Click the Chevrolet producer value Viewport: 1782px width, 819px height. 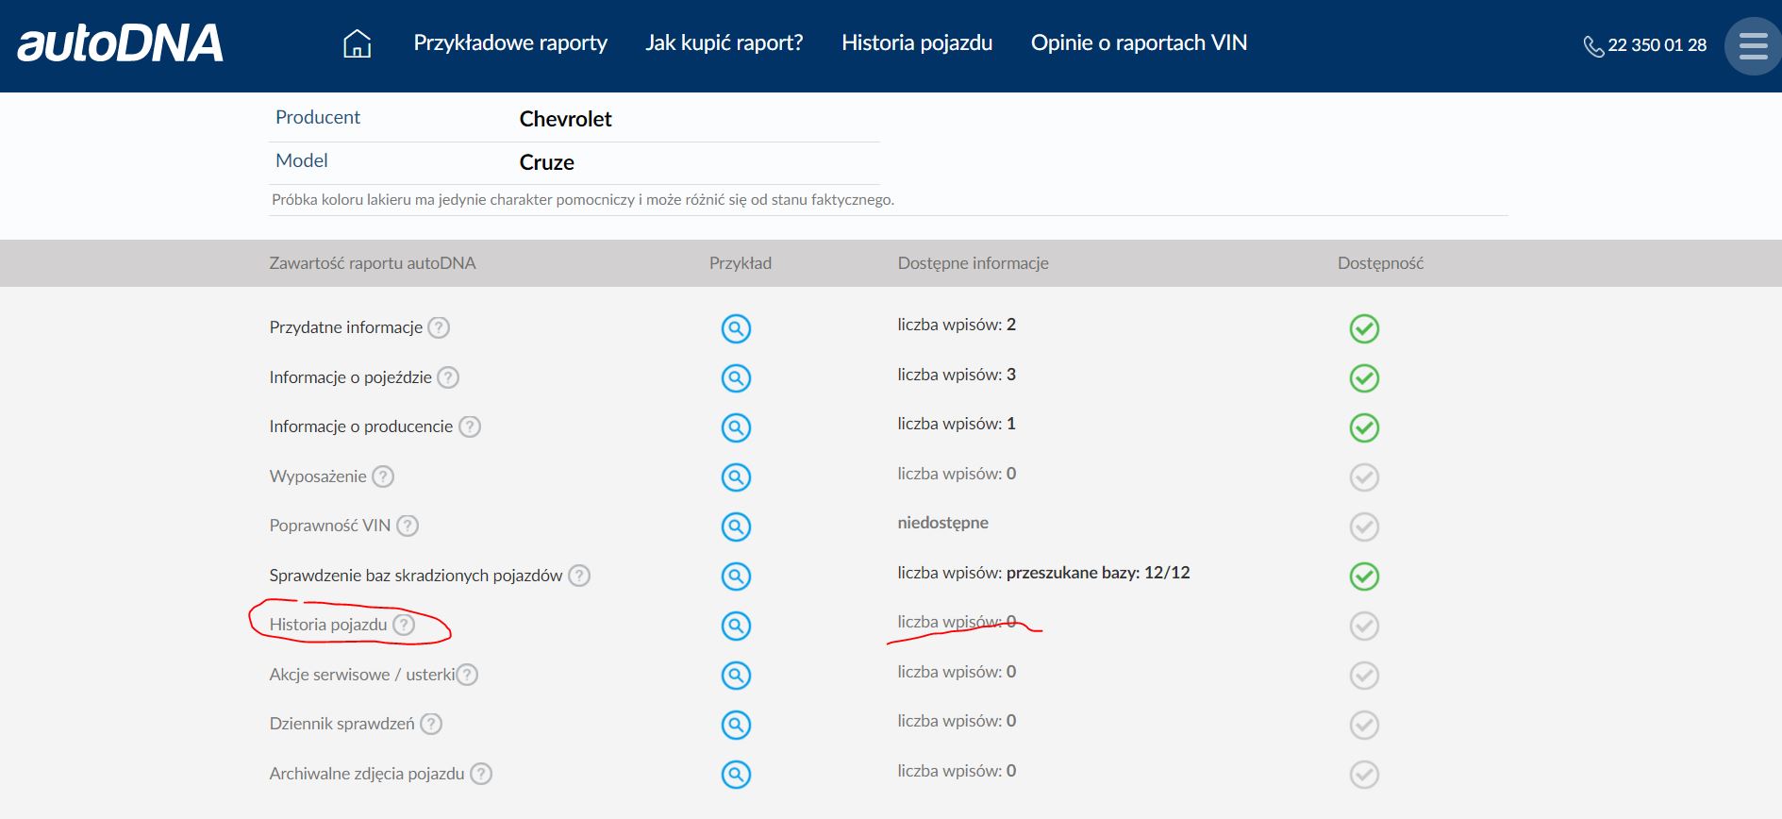566,119
